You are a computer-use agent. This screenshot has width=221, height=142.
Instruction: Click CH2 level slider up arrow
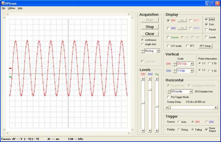[x=150, y=79]
